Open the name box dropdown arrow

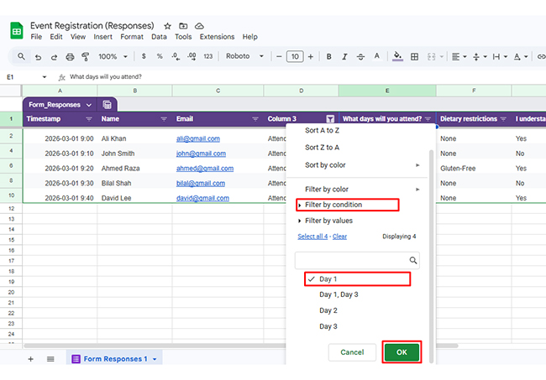click(45, 77)
